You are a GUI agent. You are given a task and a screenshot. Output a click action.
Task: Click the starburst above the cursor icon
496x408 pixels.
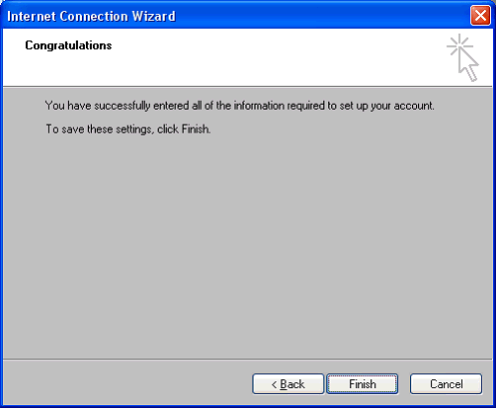coord(458,44)
